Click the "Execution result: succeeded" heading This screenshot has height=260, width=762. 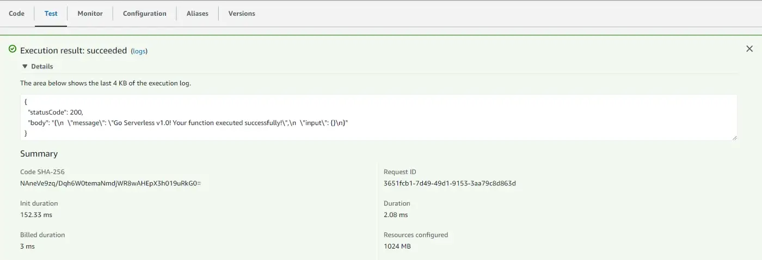point(73,51)
